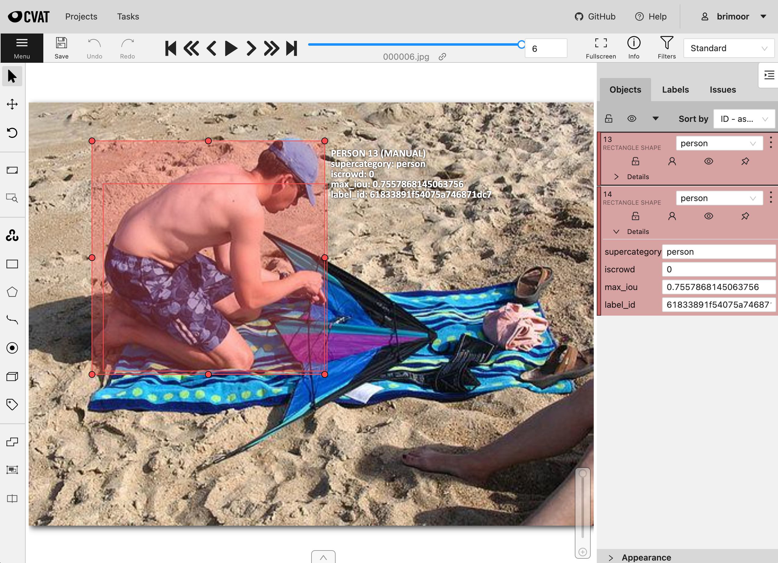This screenshot has height=563, width=778.
Task: Toggle pin for object 13
Action: pyautogui.click(x=745, y=161)
